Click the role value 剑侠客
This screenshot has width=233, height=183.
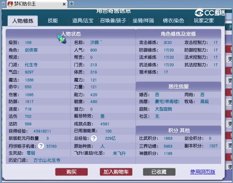(31, 50)
